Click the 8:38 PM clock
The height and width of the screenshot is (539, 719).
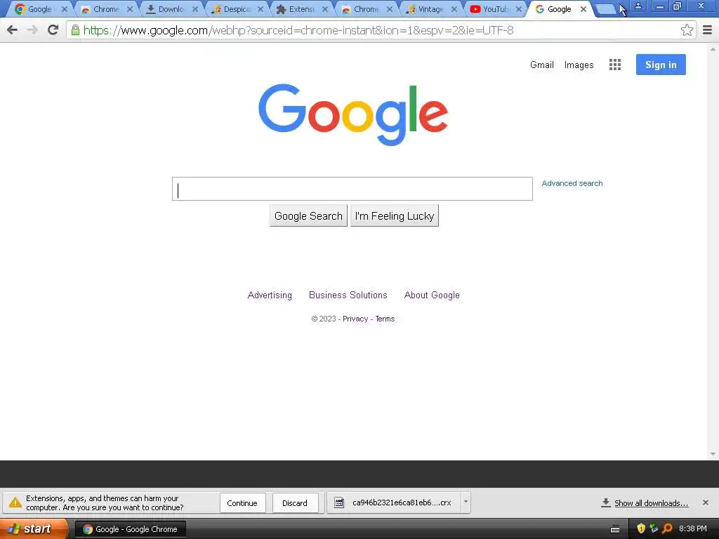pos(693,528)
